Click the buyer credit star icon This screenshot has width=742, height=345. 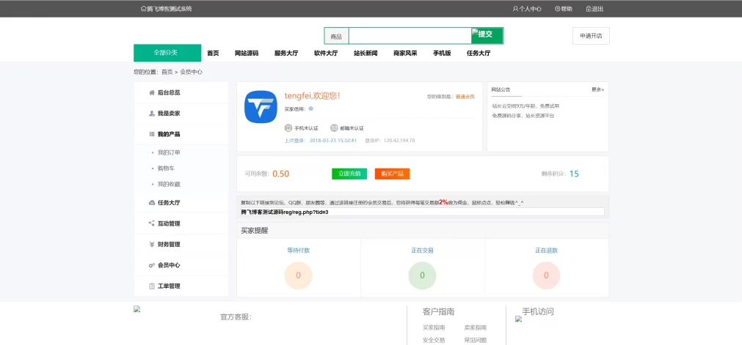[x=311, y=108]
